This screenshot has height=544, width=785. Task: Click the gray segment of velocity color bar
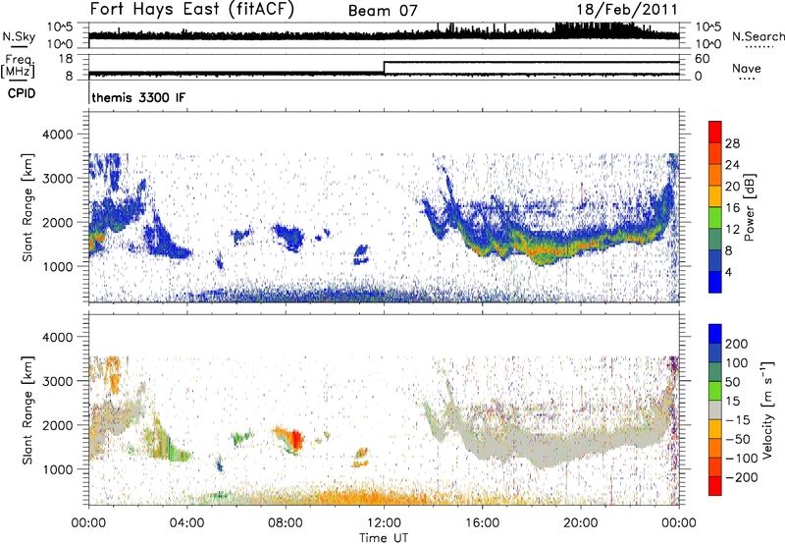click(x=715, y=409)
